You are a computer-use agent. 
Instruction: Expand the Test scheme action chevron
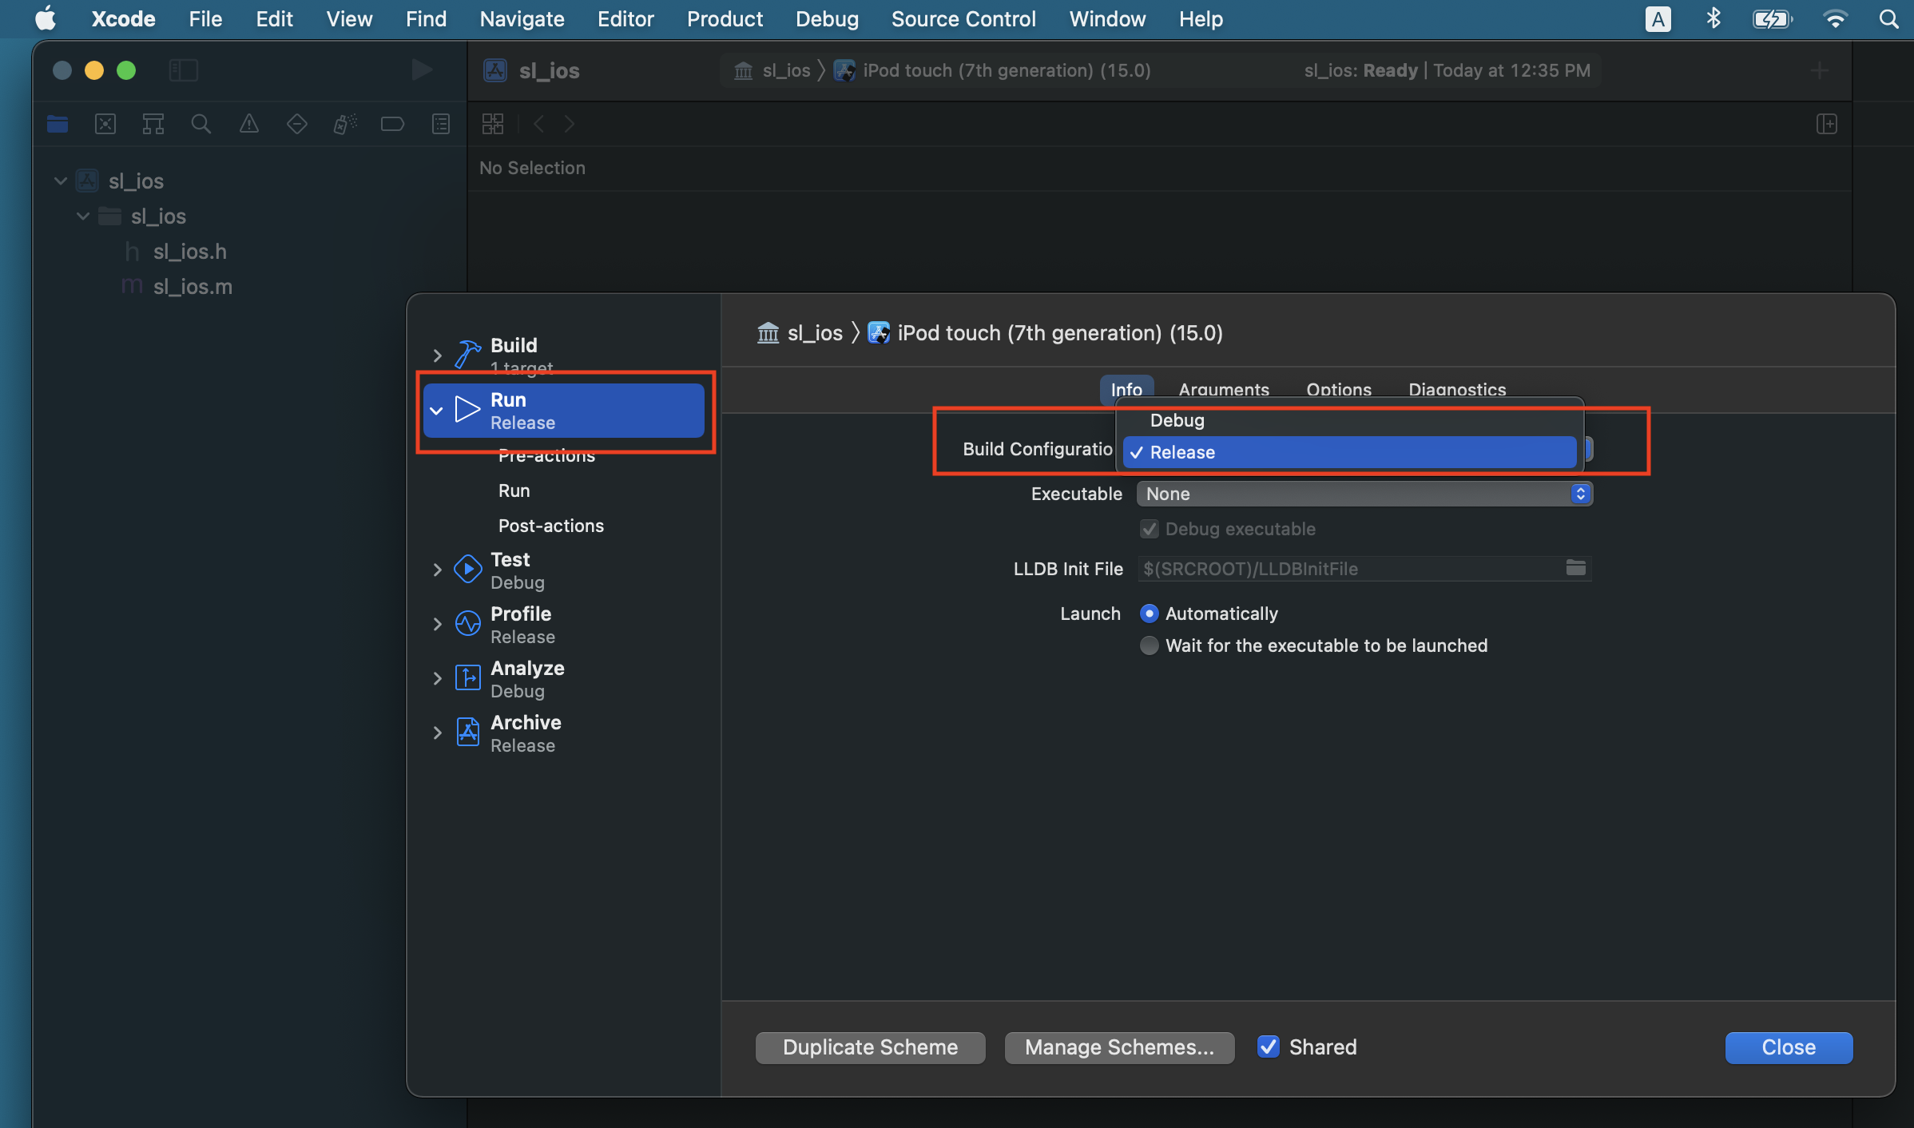pyautogui.click(x=437, y=570)
